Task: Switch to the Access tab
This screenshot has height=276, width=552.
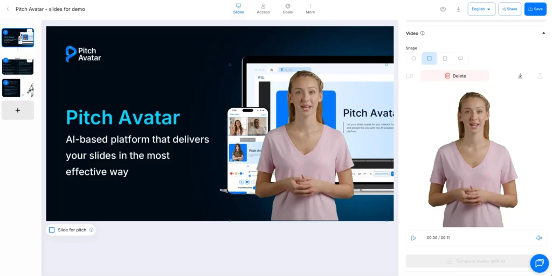Action: 263,9
